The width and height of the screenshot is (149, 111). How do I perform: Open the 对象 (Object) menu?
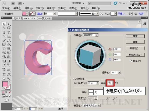(29, 8)
